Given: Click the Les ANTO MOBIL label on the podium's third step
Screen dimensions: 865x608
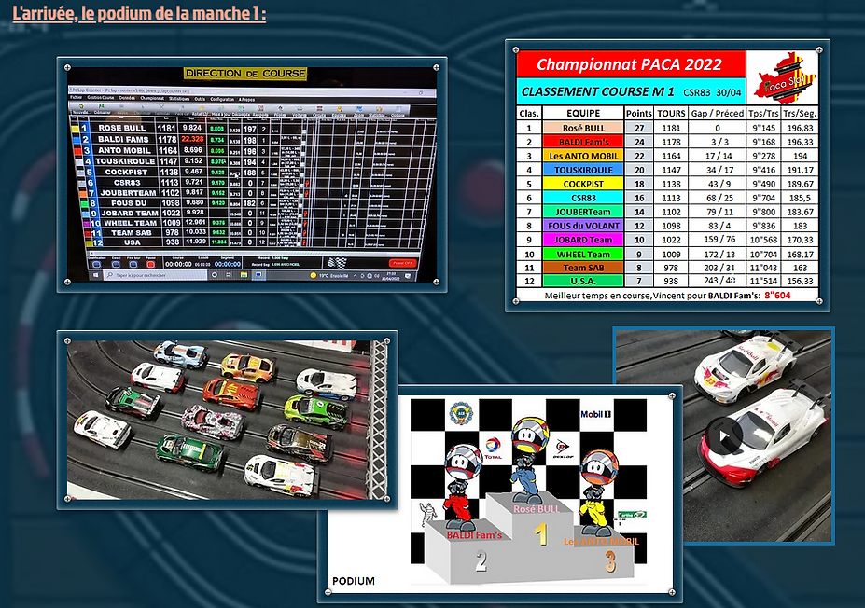Looking at the screenshot, I should pyautogui.click(x=601, y=541).
